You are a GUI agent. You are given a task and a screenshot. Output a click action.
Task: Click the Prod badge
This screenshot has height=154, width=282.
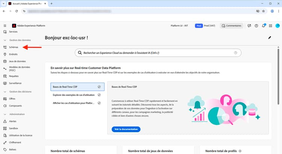pyautogui.click(x=199, y=26)
